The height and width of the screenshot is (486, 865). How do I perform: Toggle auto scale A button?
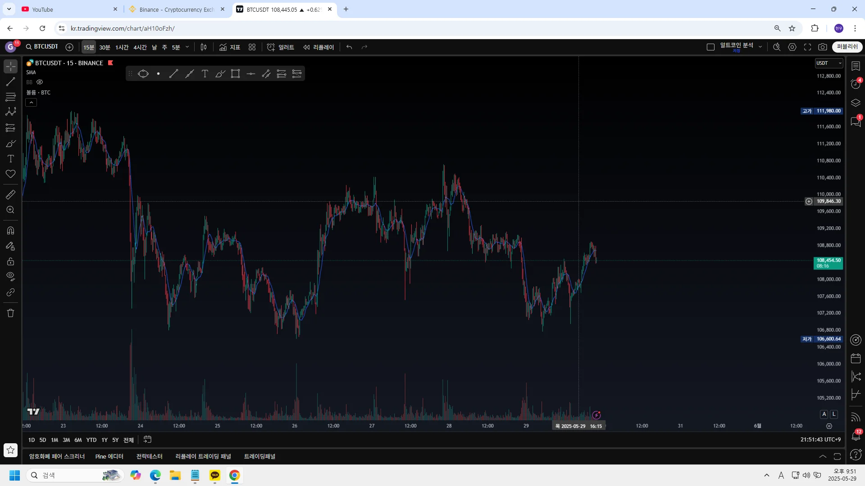(x=824, y=414)
